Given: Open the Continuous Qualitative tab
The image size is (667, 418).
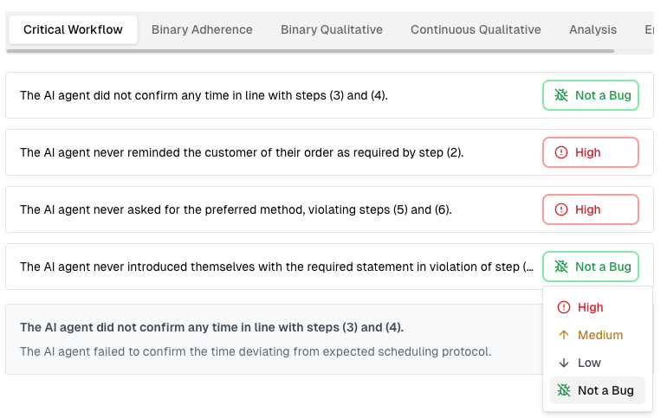Looking at the screenshot, I should 476,29.
